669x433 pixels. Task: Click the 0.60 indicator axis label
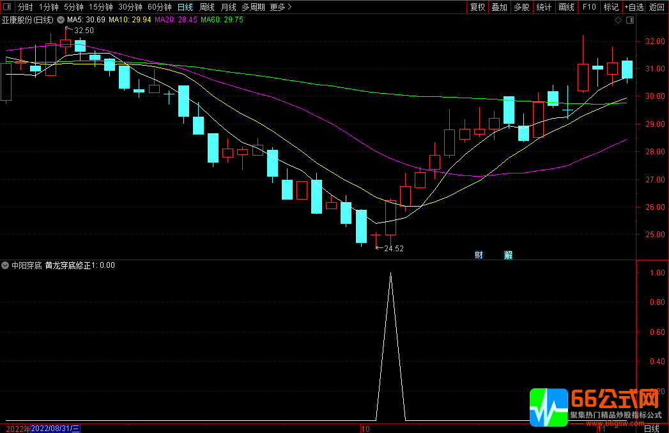(x=657, y=332)
